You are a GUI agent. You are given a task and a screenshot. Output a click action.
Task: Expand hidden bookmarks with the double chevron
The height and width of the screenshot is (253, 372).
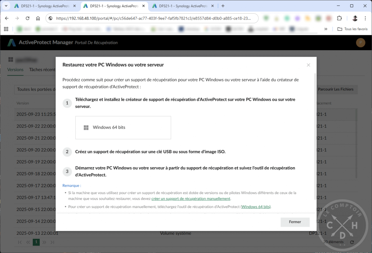[326, 29]
